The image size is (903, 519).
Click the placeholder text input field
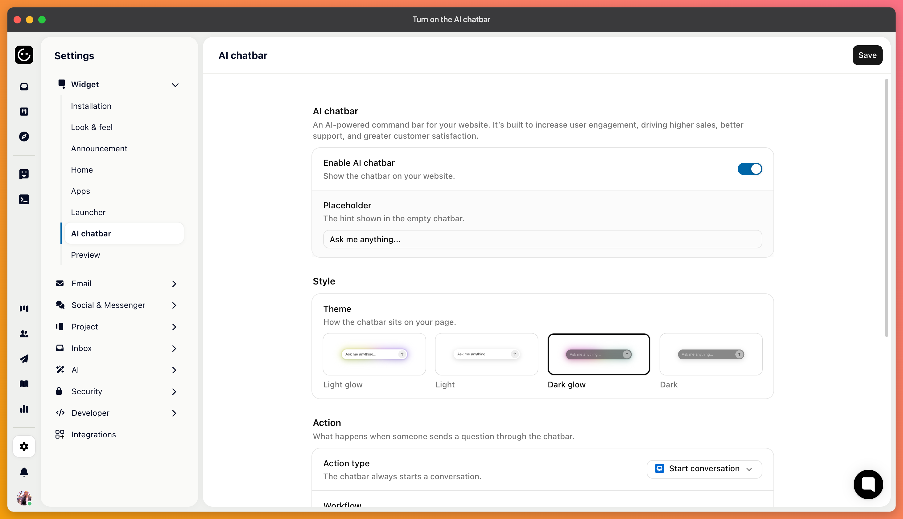click(542, 239)
